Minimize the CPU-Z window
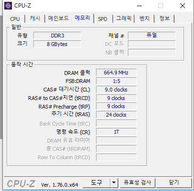The image size is (194, 191). tap(139, 6)
